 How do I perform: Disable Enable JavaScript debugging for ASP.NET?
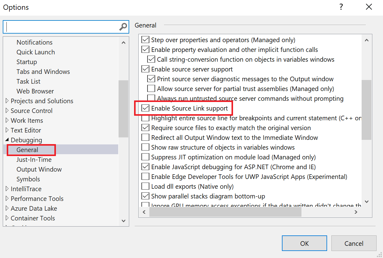pyautogui.click(x=145, y=166)
